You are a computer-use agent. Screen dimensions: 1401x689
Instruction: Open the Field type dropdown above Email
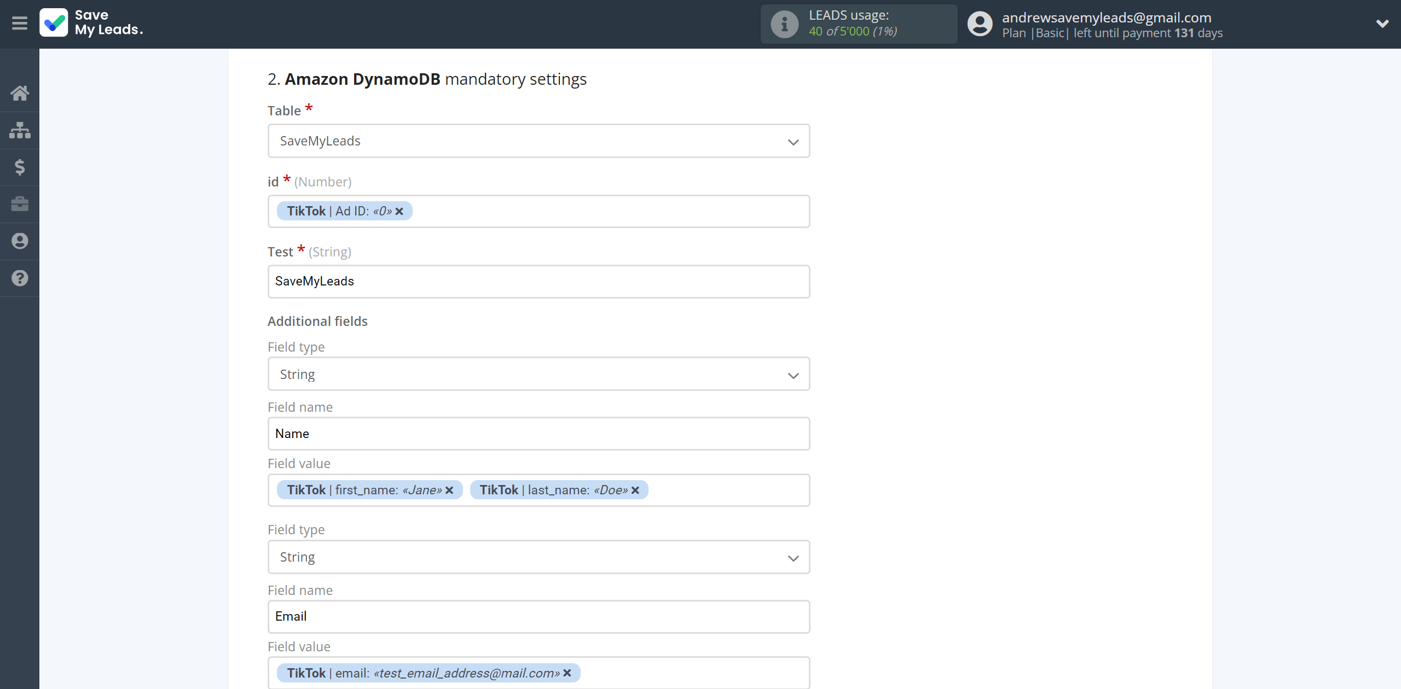[x=539, y=557]
